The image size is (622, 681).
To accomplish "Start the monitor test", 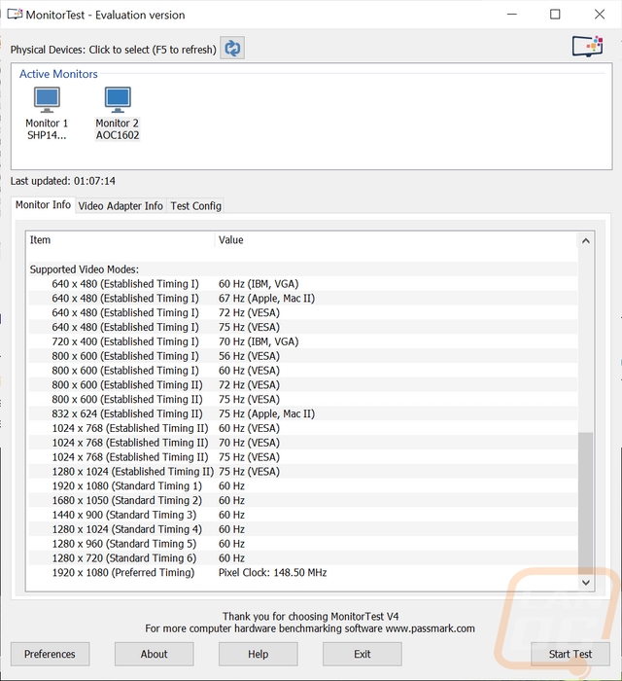I will tap(570, 654).
